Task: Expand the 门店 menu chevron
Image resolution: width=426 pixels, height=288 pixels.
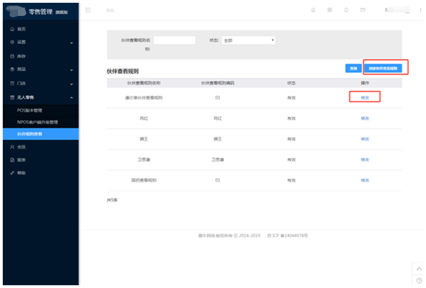Action: [x=71, y=84]
